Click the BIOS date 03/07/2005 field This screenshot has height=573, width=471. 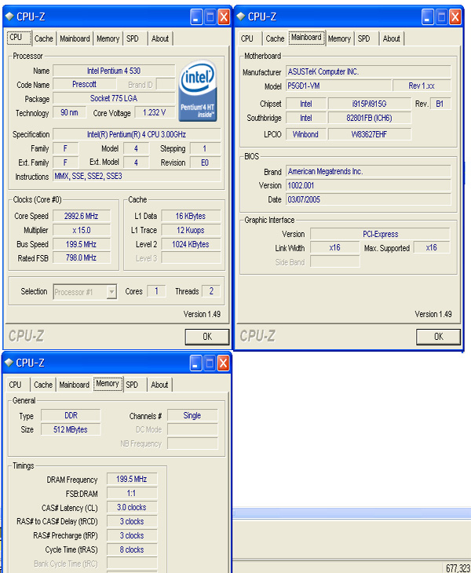pyautogui.click(x=368, y=199)
